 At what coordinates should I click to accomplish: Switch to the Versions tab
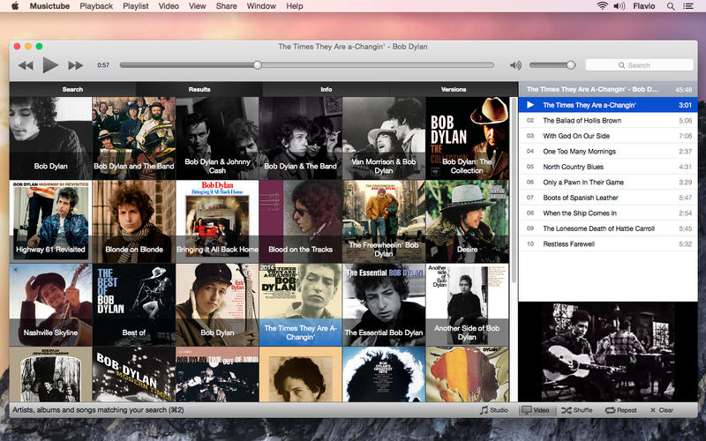[x=454, y=89]
